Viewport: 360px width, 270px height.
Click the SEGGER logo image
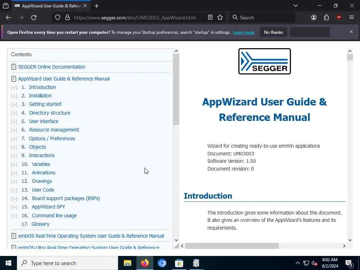264,61
